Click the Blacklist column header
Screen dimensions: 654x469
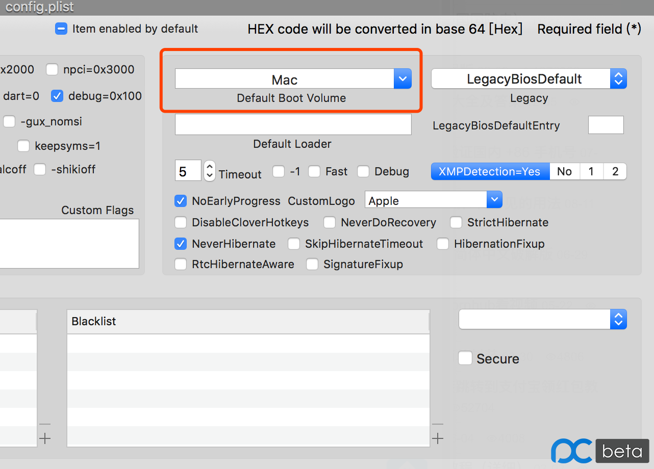point(248,321)
